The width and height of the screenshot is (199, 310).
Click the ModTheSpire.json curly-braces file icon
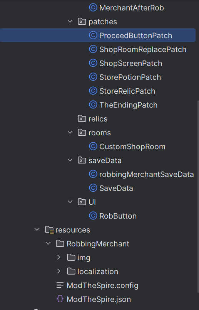pyautogui.click(x=60, y=299)
